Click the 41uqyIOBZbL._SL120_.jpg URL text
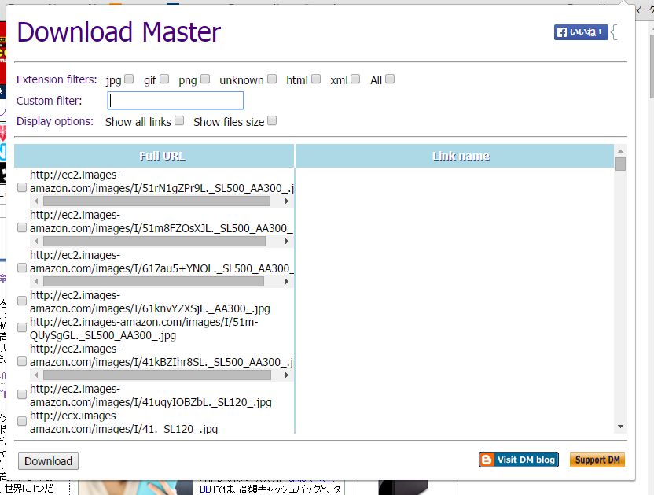Viewport: 654px width, 495px height. [151, 395]
